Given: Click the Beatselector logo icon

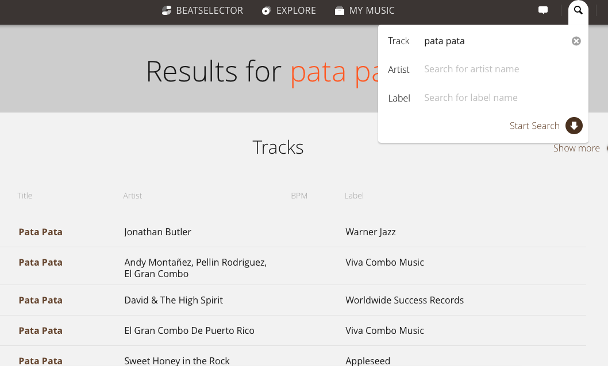Looking at the screenshot, I should (167, 10).
